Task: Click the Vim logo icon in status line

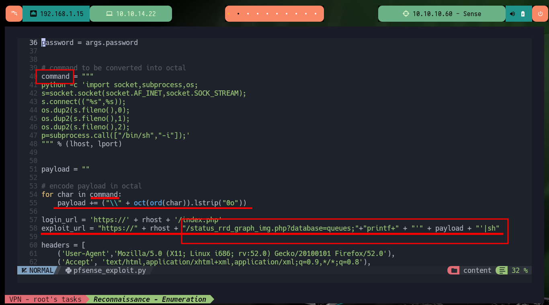Action: (24, 270)
